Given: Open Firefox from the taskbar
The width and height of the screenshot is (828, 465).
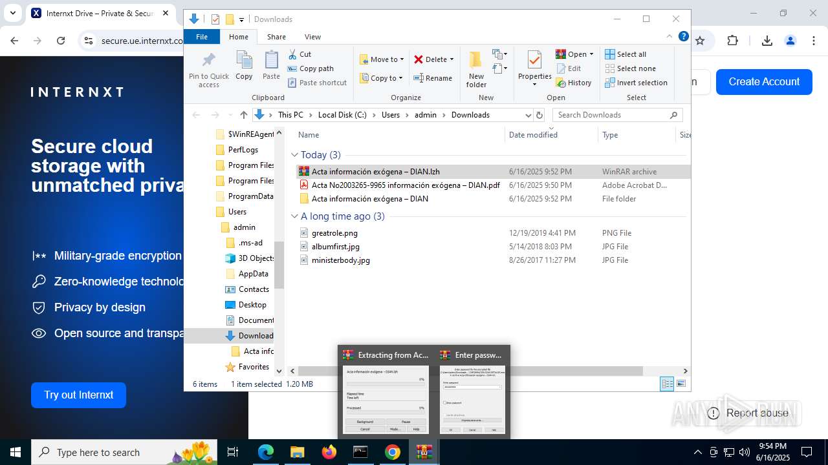Looking at the screenshot, I should [x=329, y=452].
